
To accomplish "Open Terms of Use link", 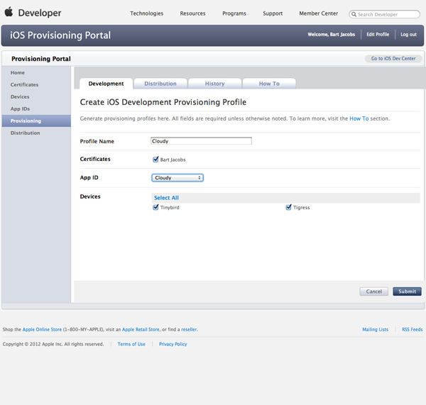I will [131, 344].
